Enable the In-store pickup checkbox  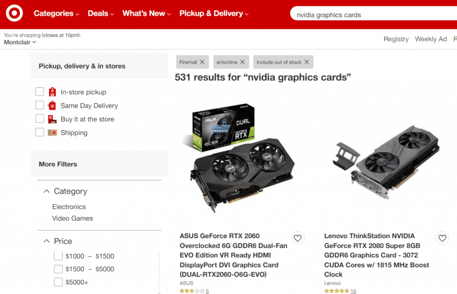pyautogui.click(x=40, y=92)
